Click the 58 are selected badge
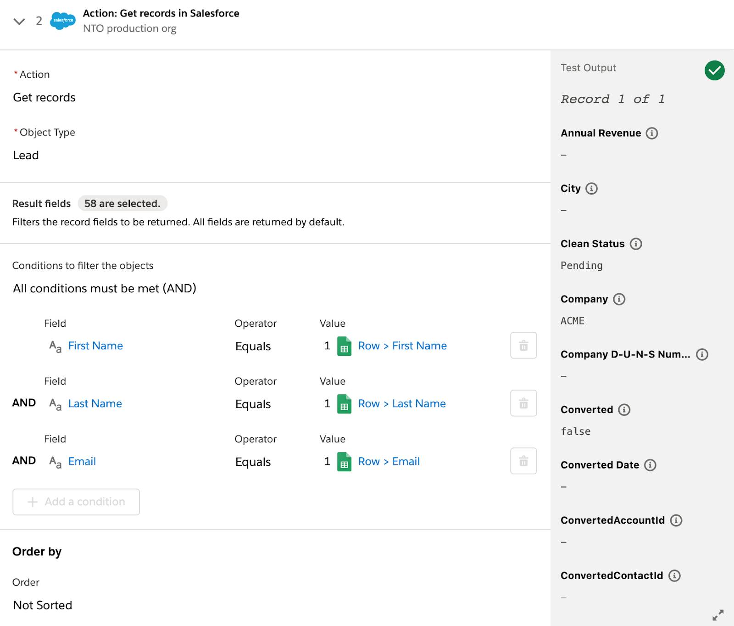Screen dimensions: 734x626 point(122,203)
